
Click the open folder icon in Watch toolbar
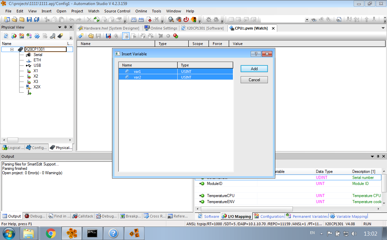(x=91, y=36)
